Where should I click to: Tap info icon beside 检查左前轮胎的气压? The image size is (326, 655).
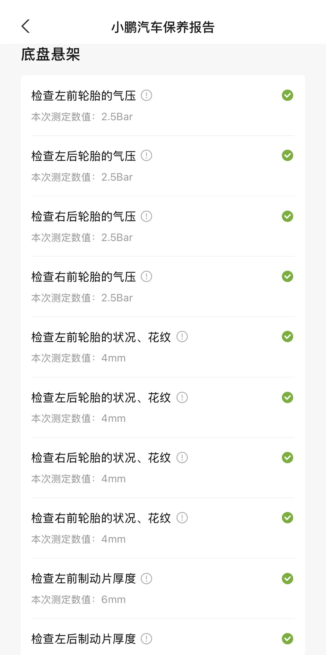[146, 95]
